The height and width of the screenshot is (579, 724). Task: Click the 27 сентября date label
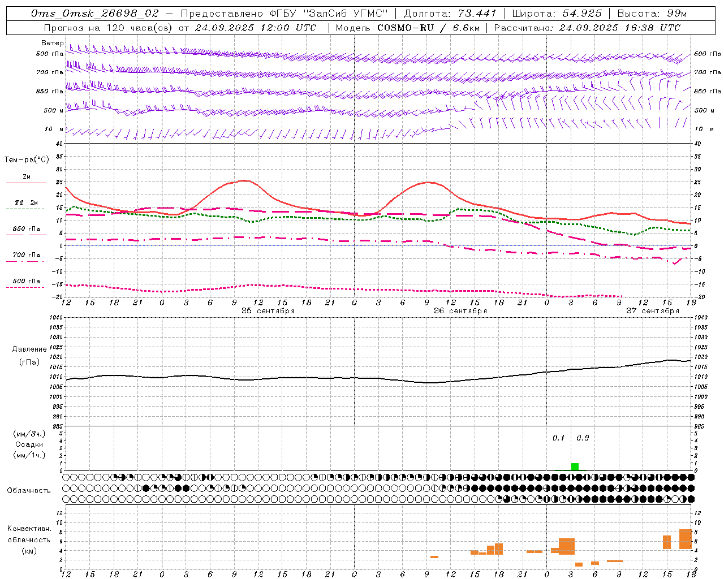click(653, 310)
